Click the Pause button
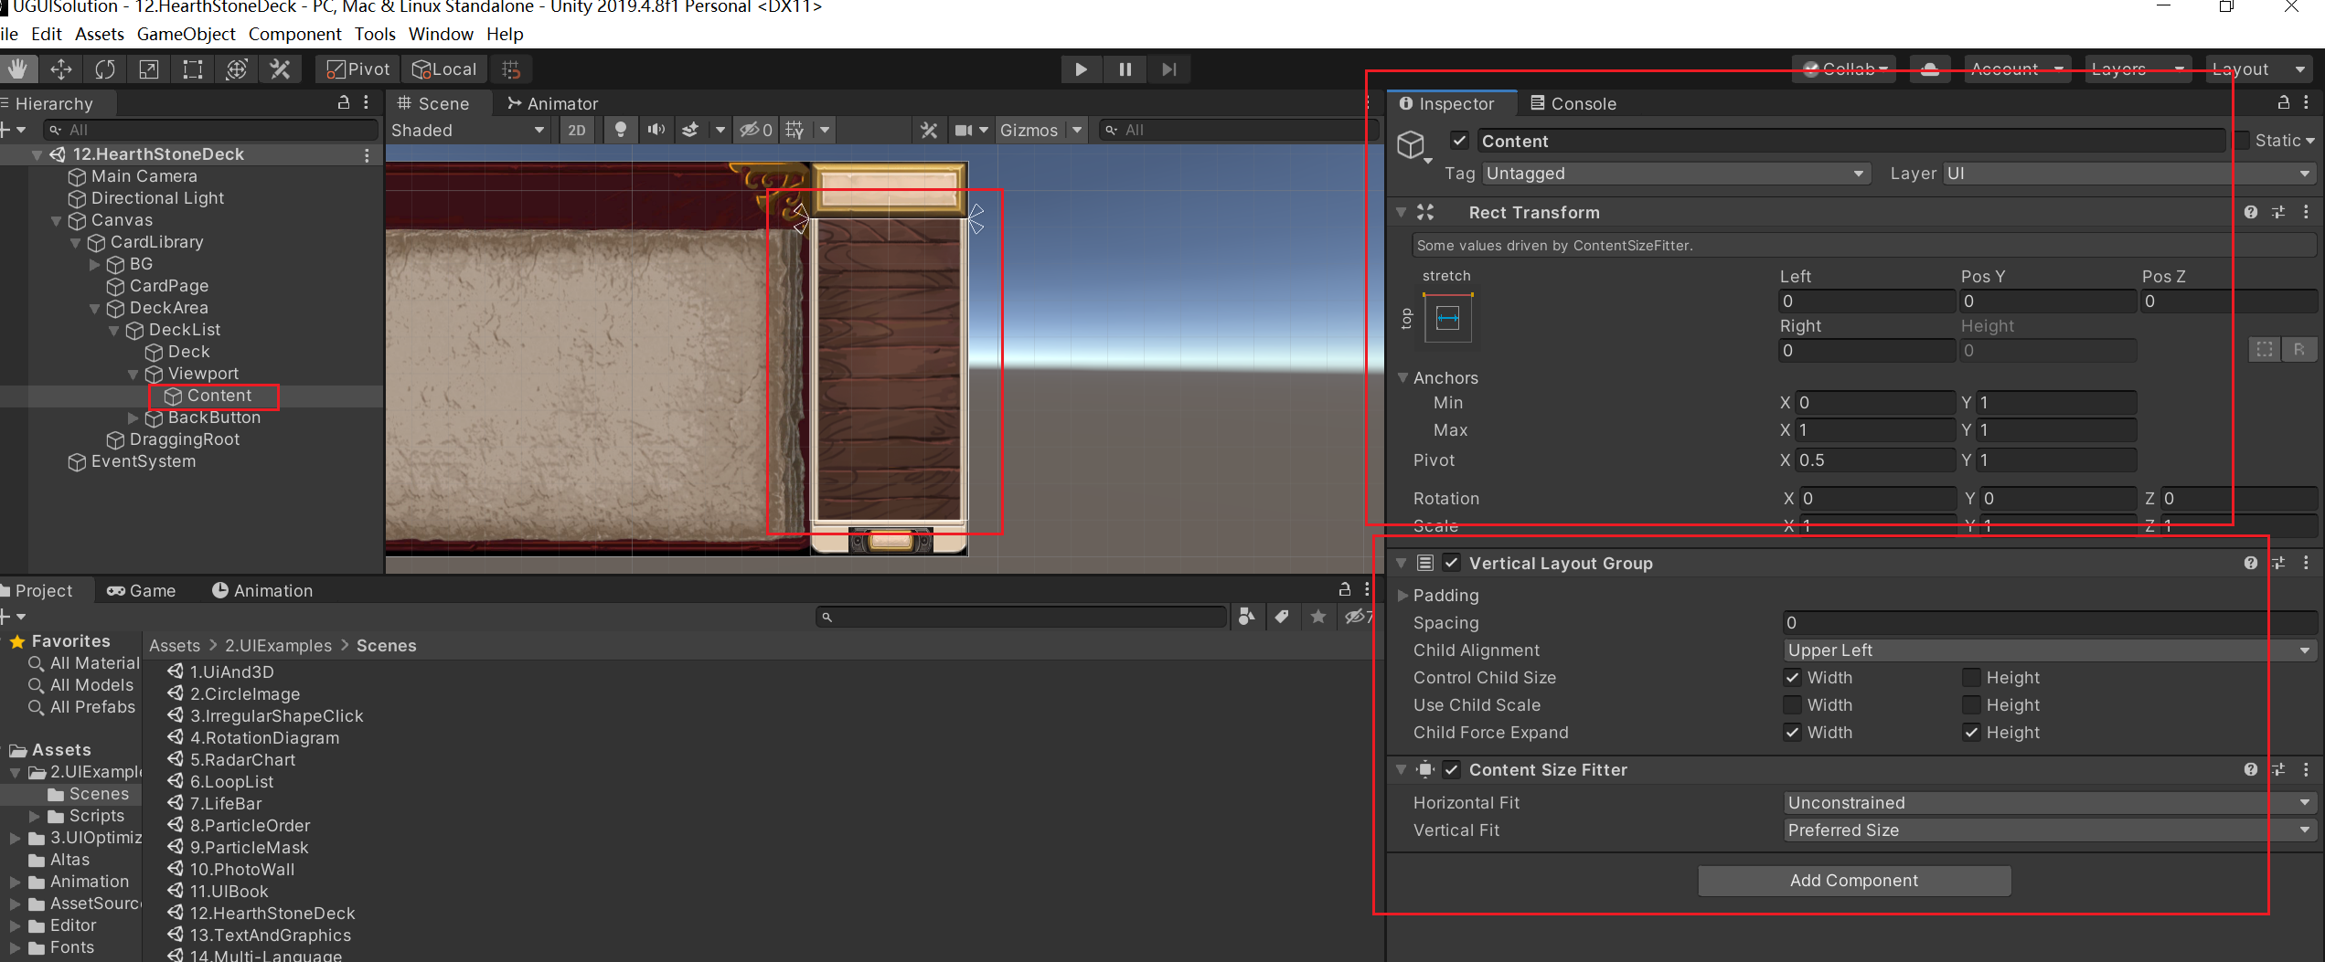 point(1125,69)
